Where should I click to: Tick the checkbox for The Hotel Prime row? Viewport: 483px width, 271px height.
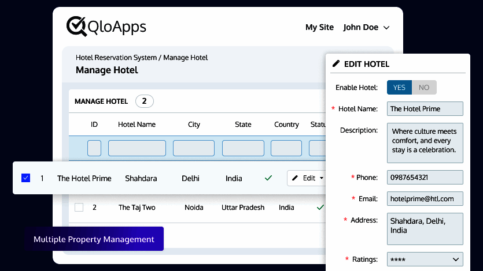tap(25, 178)
